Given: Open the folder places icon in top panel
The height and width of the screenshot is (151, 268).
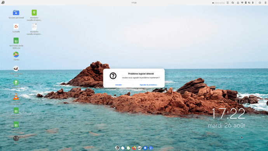Looking at the screenshot, I should click(233, 3).
